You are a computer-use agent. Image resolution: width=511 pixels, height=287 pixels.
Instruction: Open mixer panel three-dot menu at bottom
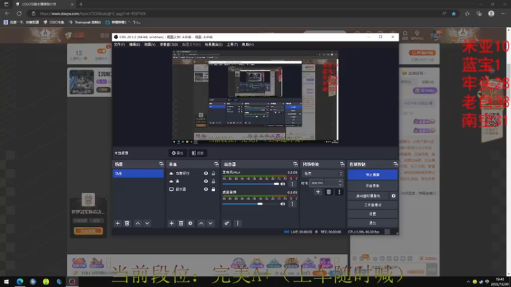pos(238,223)
